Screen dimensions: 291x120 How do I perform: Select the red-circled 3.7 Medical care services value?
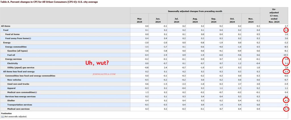click(286, 109)
